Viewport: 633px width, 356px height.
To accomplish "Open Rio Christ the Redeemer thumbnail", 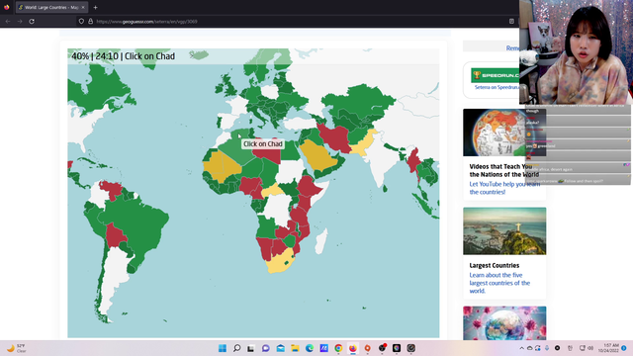I will (504, 230).
